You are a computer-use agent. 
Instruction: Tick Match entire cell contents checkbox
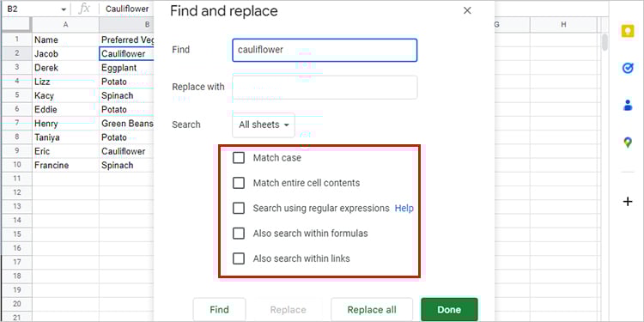pos(239,183)
